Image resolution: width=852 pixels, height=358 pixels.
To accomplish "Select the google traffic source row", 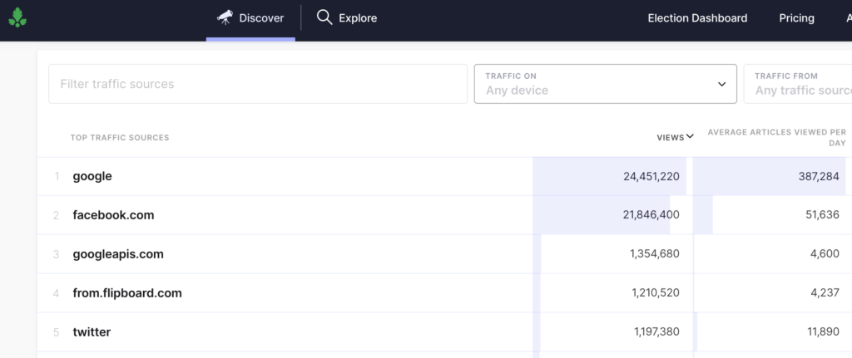I will click(444, 176).
